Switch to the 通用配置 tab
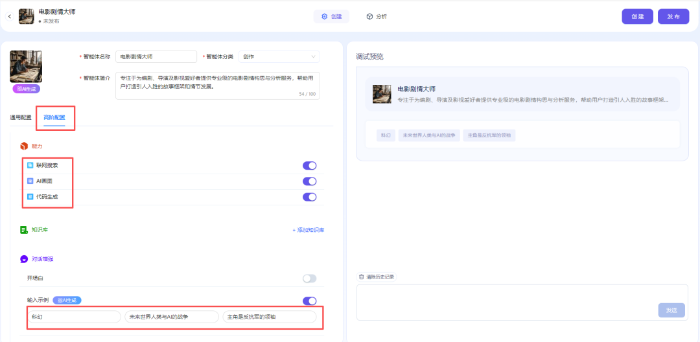 coord(20,118)
